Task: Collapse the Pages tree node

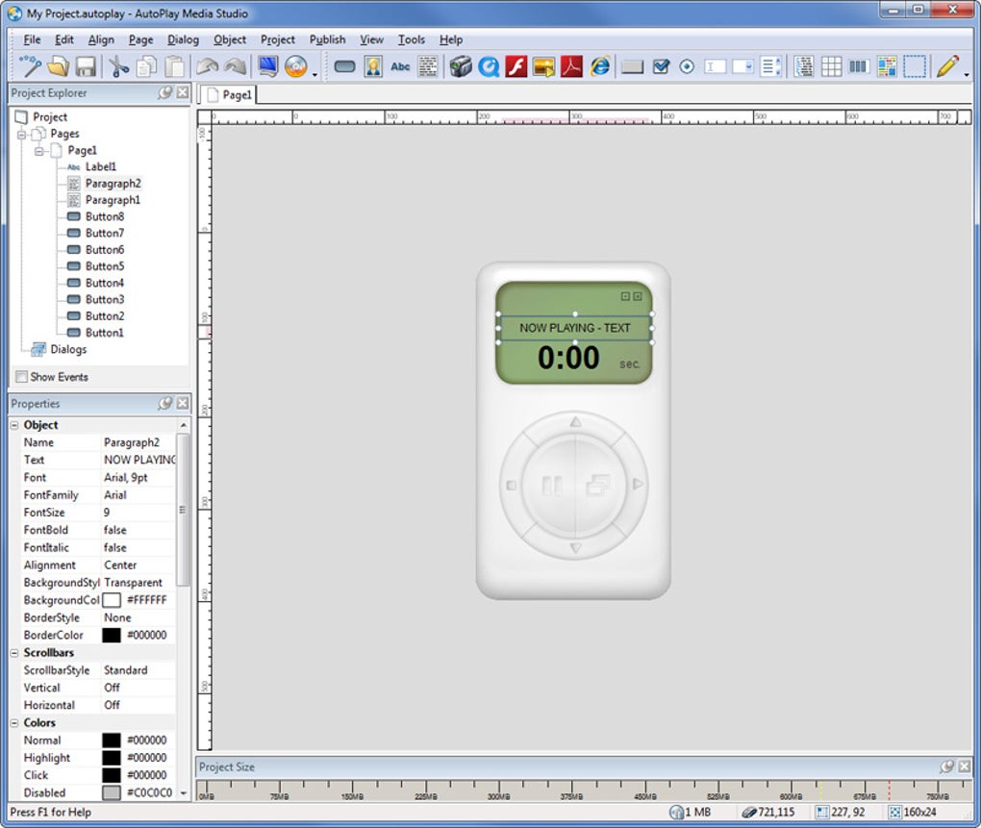Action: 22,134
